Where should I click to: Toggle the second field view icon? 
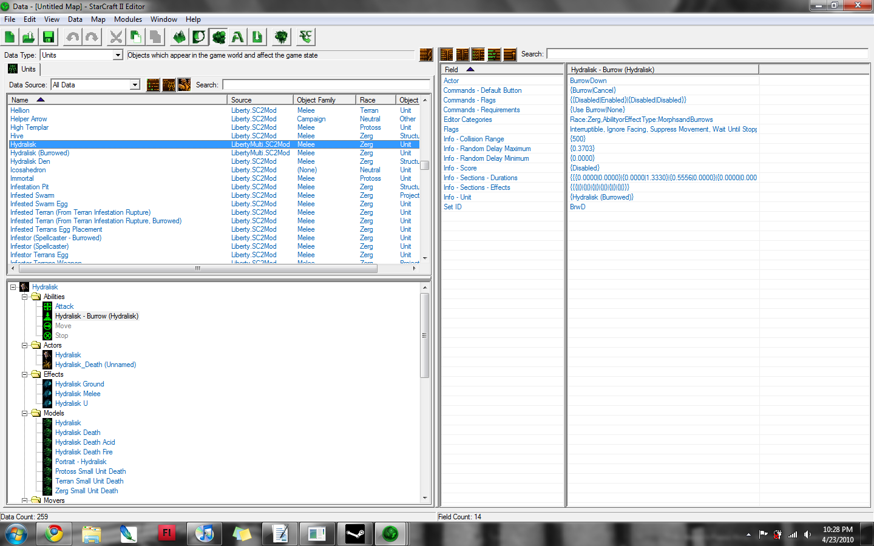462,55
